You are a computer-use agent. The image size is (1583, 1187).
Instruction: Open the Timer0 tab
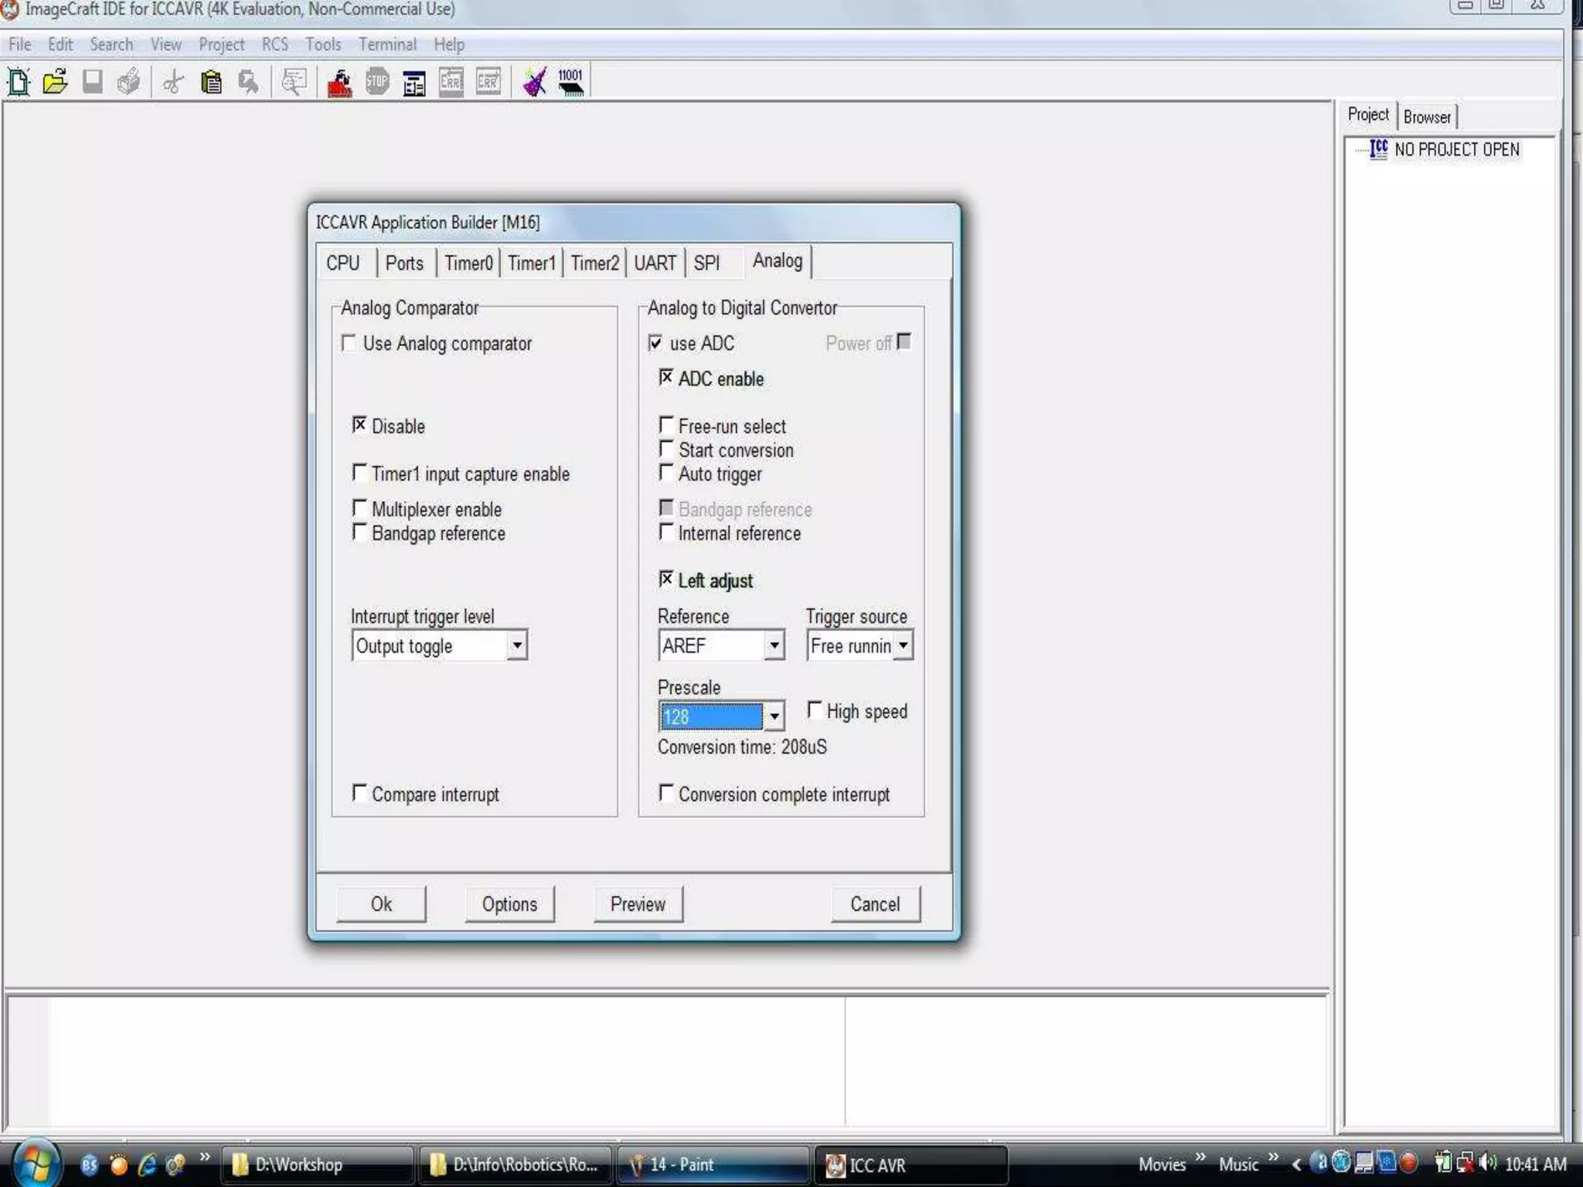click(468, 264)
